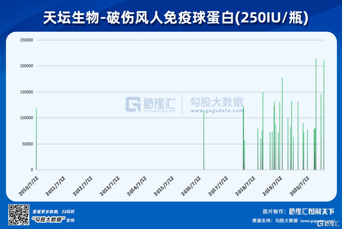
Task: Click the 2012/7/12 date label
Action: (83, 186)
